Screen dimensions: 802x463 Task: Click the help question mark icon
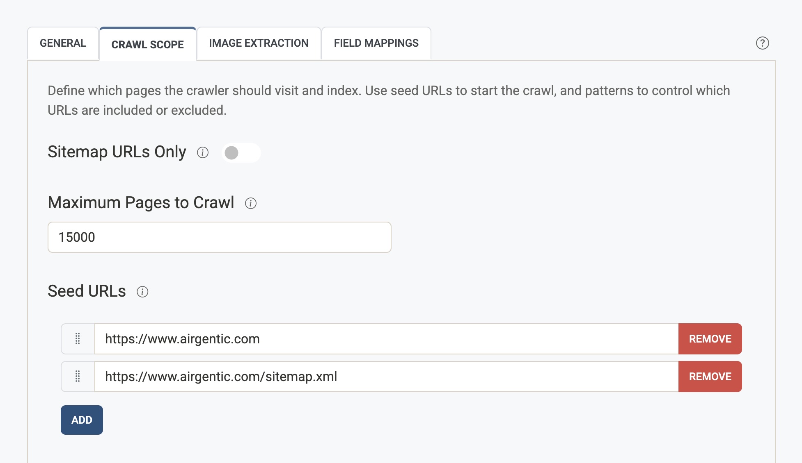pos(762,43)
